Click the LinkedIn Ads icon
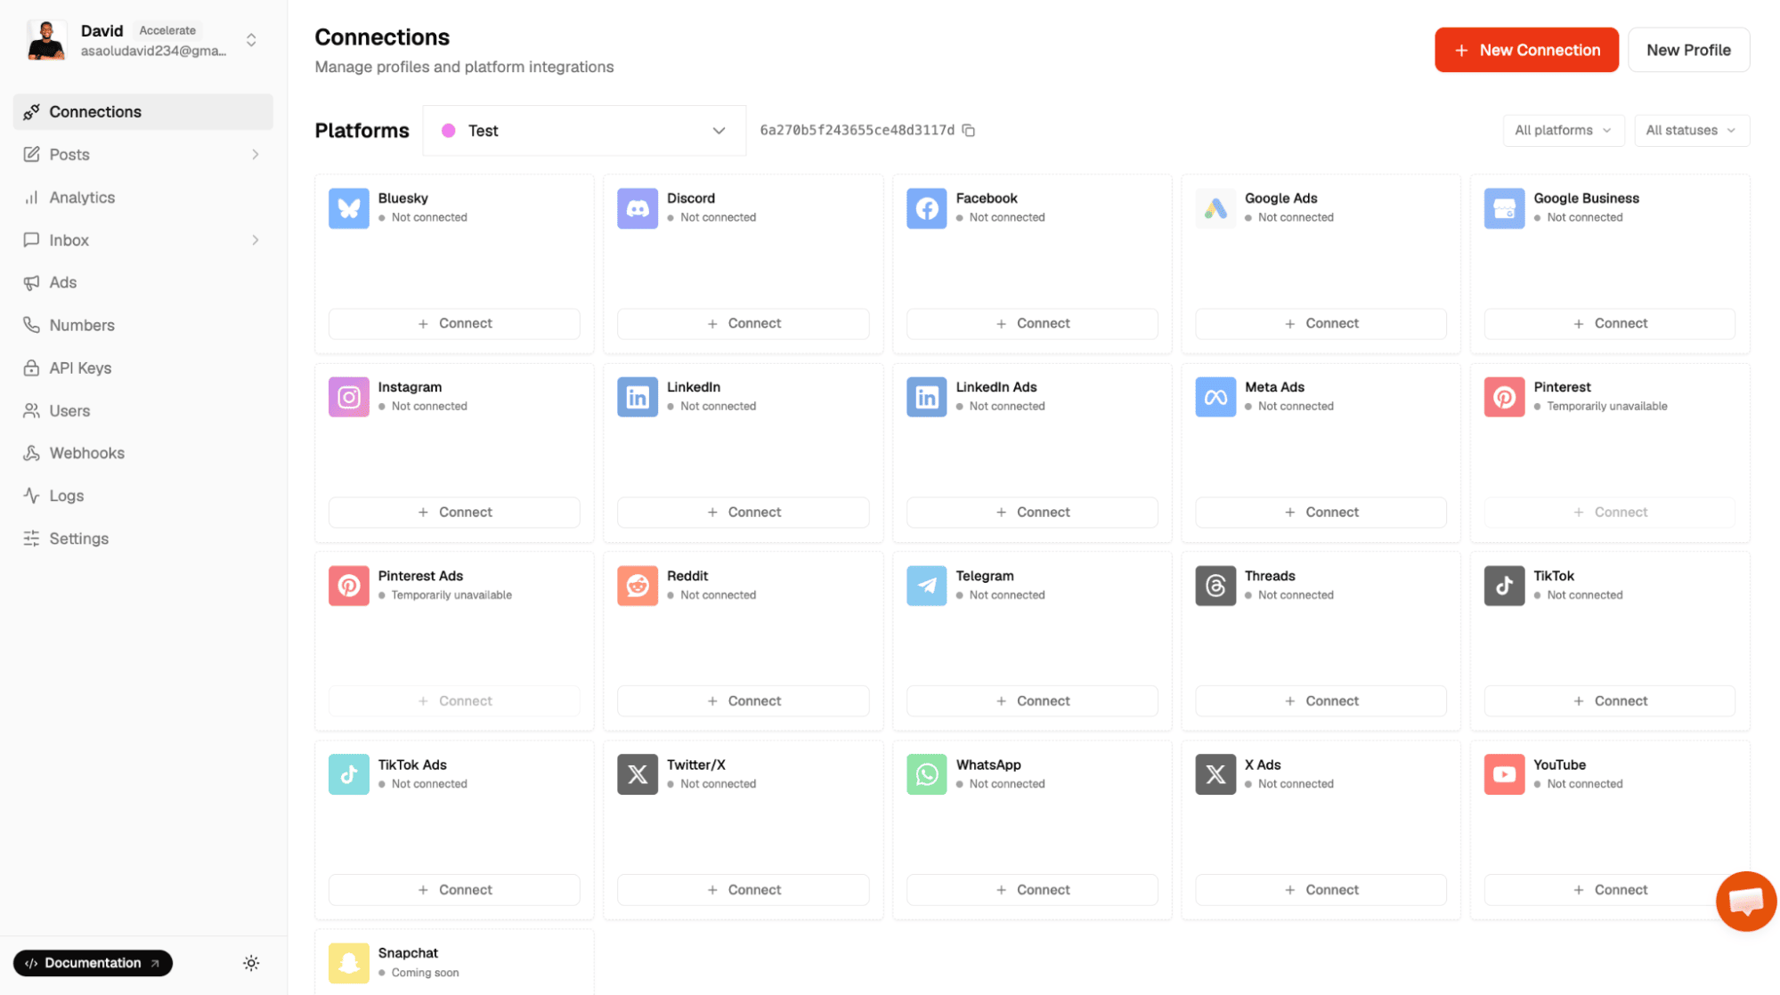1780x995 pixels. click(x=926, y=397)
